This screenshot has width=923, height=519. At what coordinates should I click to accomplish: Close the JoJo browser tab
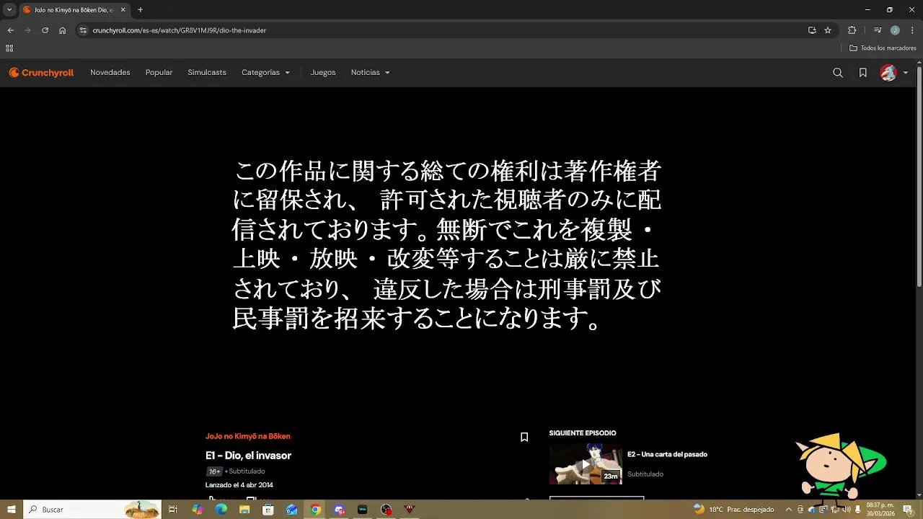point(123,10)
